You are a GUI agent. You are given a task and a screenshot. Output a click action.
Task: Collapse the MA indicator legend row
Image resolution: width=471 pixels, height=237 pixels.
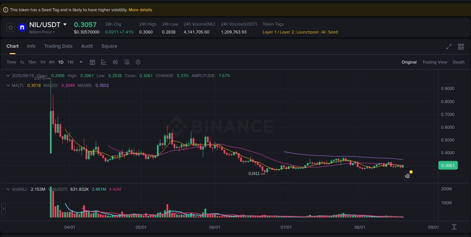click(x=8, y=85)
